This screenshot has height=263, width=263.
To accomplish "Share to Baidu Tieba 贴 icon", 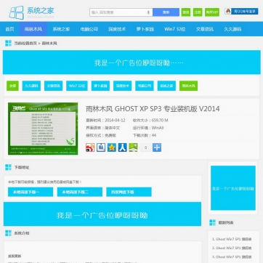I will [x=101, y=147].
